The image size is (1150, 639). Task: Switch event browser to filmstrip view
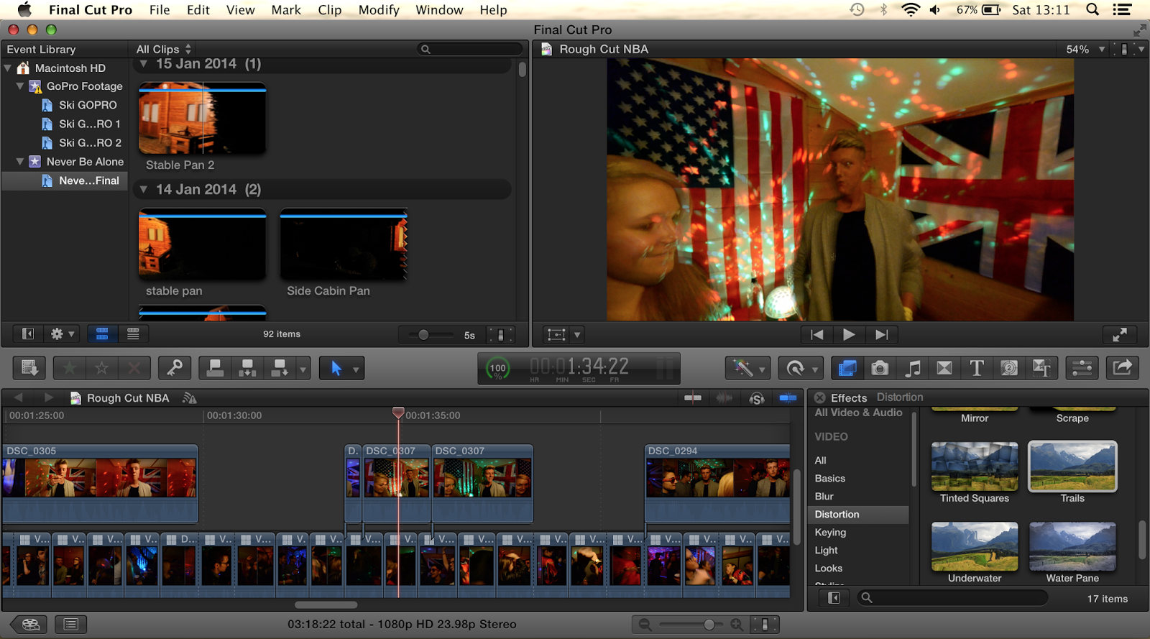pos(102,334)
